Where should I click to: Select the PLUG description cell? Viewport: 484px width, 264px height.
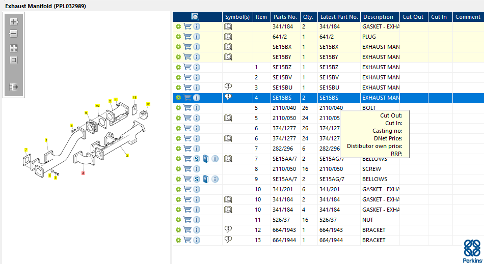(380, 37)
